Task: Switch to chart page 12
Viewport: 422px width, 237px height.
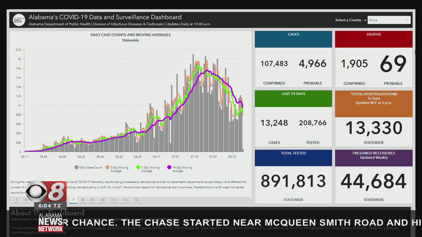Action: coord(125,200)
